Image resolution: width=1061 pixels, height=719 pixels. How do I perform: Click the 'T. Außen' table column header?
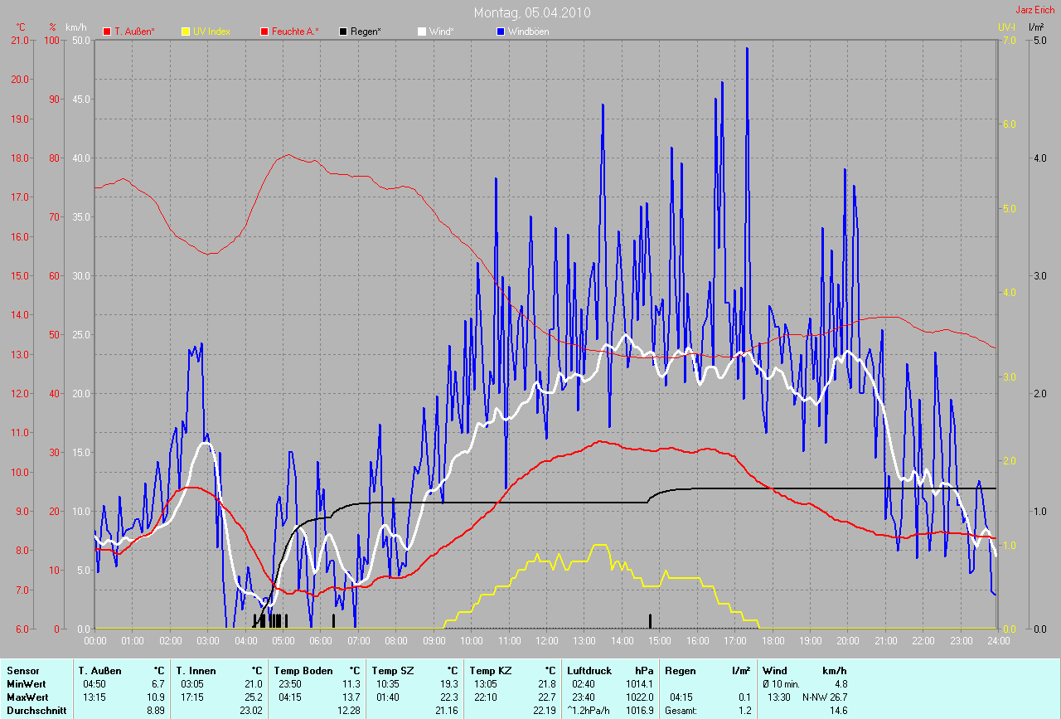click(x=100, y=670)
